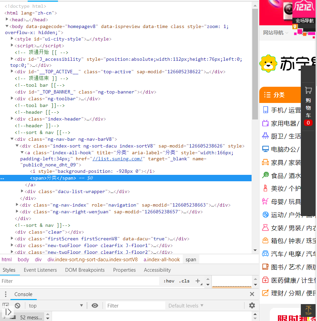Image resolution: width=317 pixels, height=321 pixels.
Task: Click the computer monitor icon
Action: coord(265,149)
